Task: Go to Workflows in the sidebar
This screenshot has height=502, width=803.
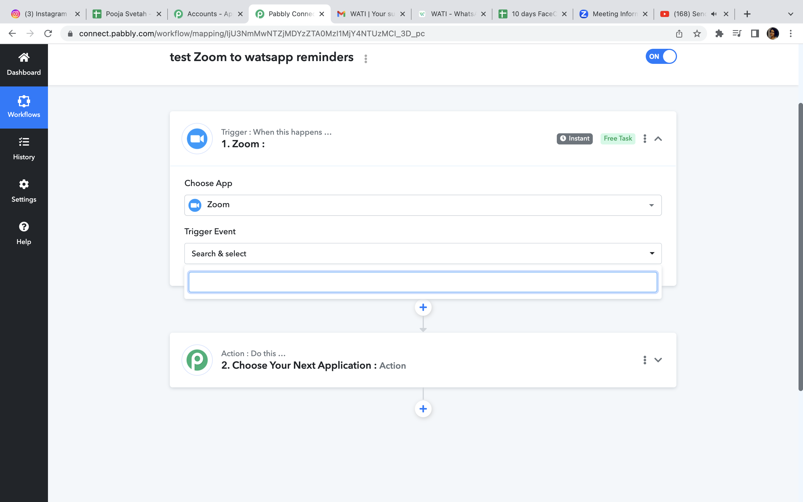Action: click(24, 107)
